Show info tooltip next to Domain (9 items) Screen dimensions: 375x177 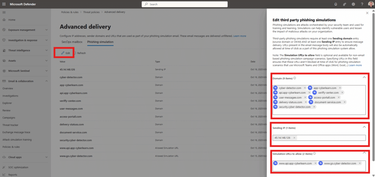[295, 78]
